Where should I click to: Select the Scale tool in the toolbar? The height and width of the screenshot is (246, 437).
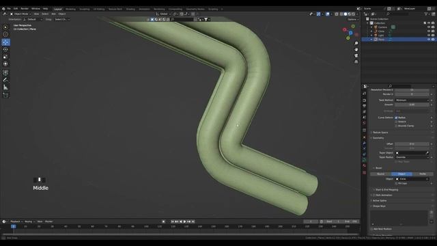[x=5, y=57]
